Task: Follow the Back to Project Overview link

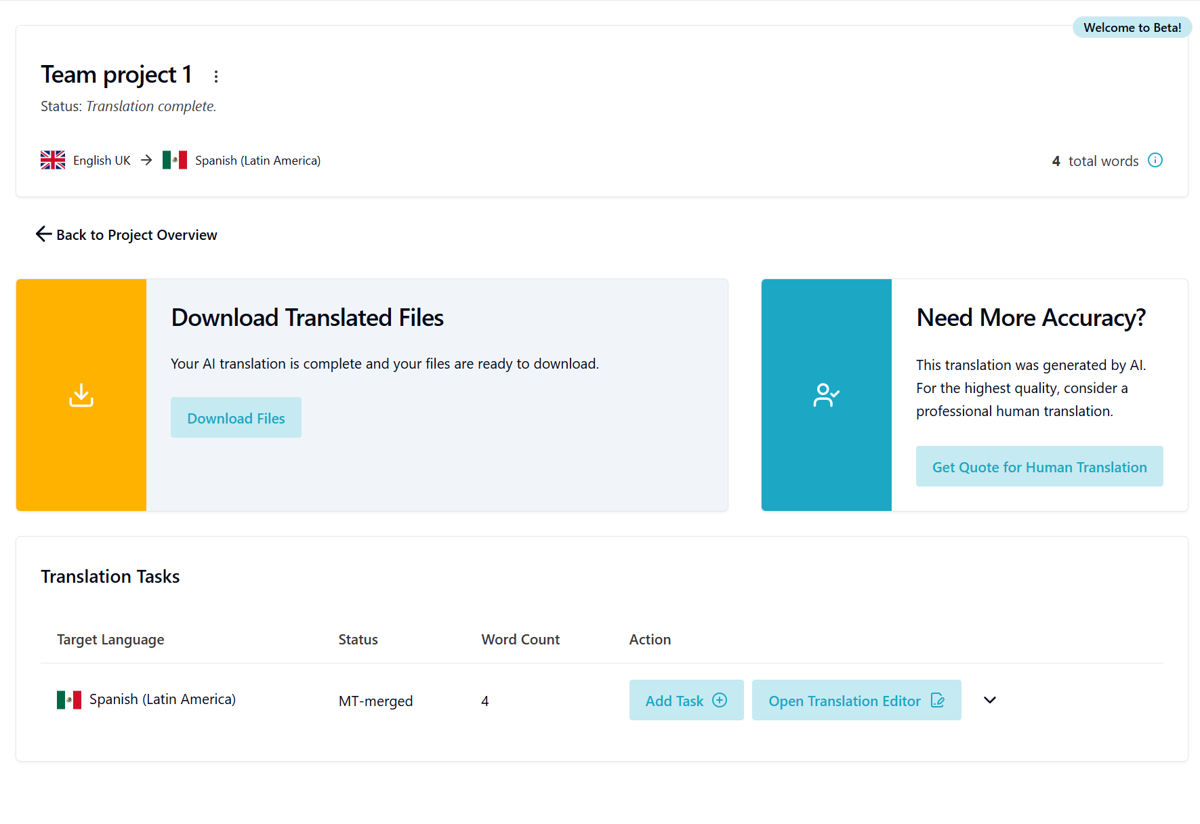Action: pos(137,234)
